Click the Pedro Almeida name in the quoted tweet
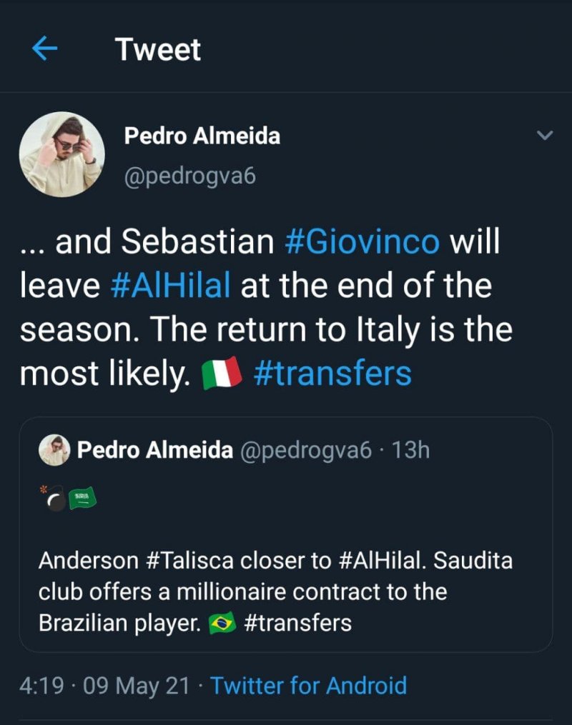This screenshot has height=725, width=572. (x=154, y=450)
